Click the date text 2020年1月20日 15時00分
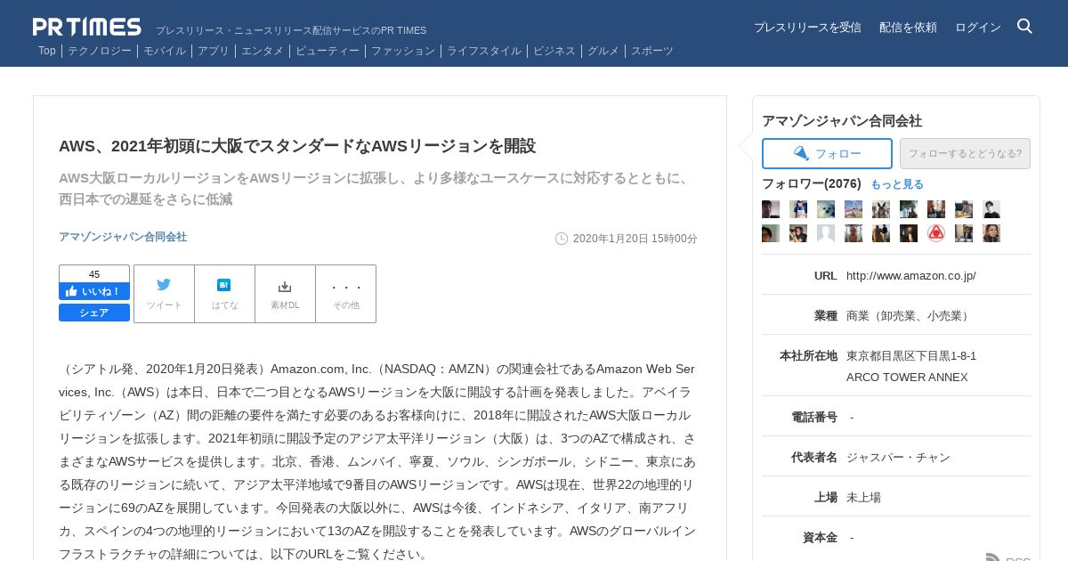The image size is (1068, 561). pos(635,239)
